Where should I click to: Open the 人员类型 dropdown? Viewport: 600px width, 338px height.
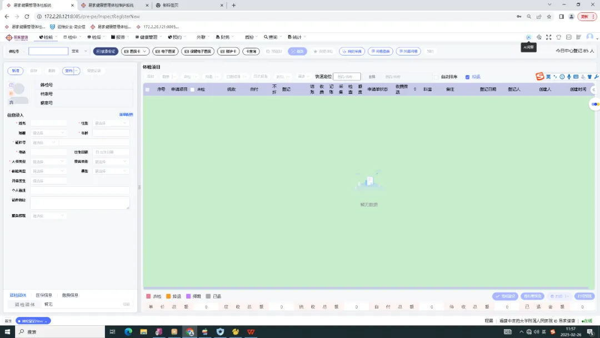49,162
